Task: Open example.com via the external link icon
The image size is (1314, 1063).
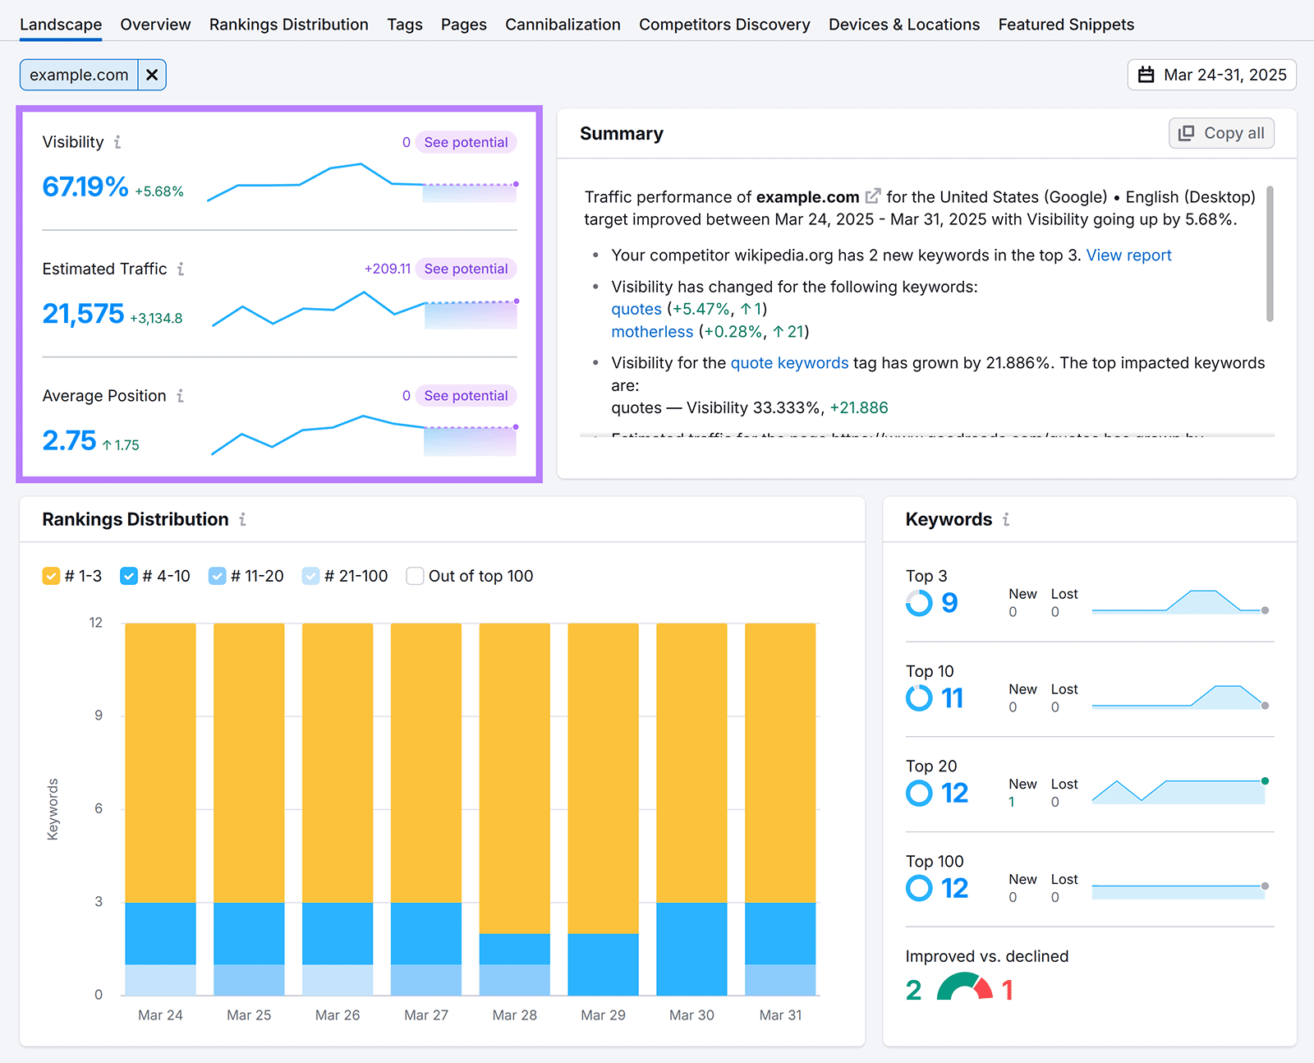Action: tap(872, 196)
